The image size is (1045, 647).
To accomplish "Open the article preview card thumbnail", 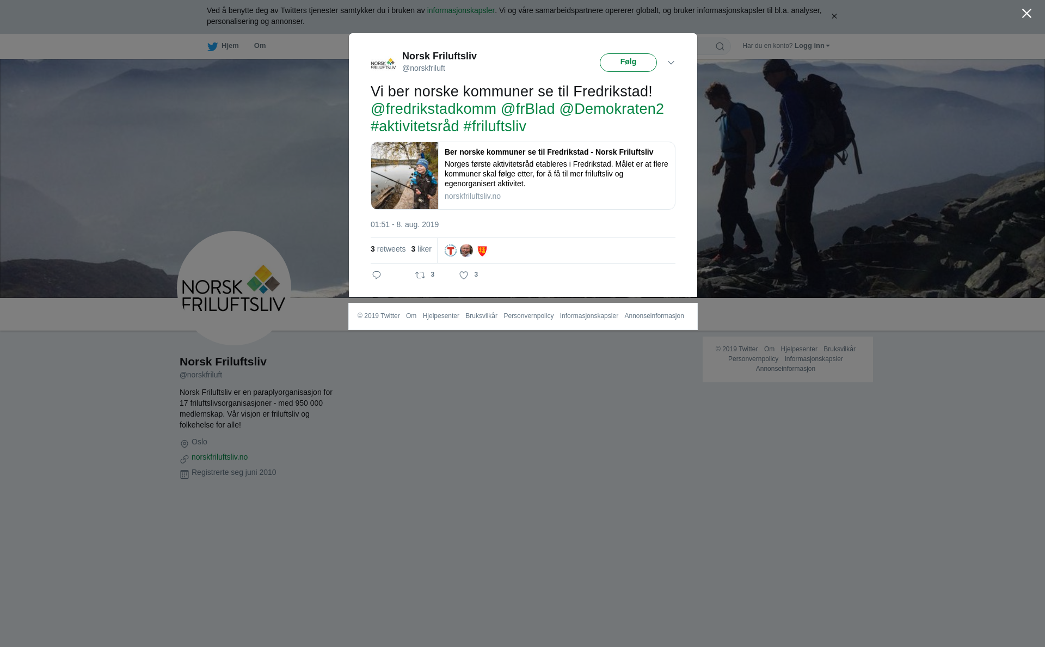I will (x=404, y=175).
